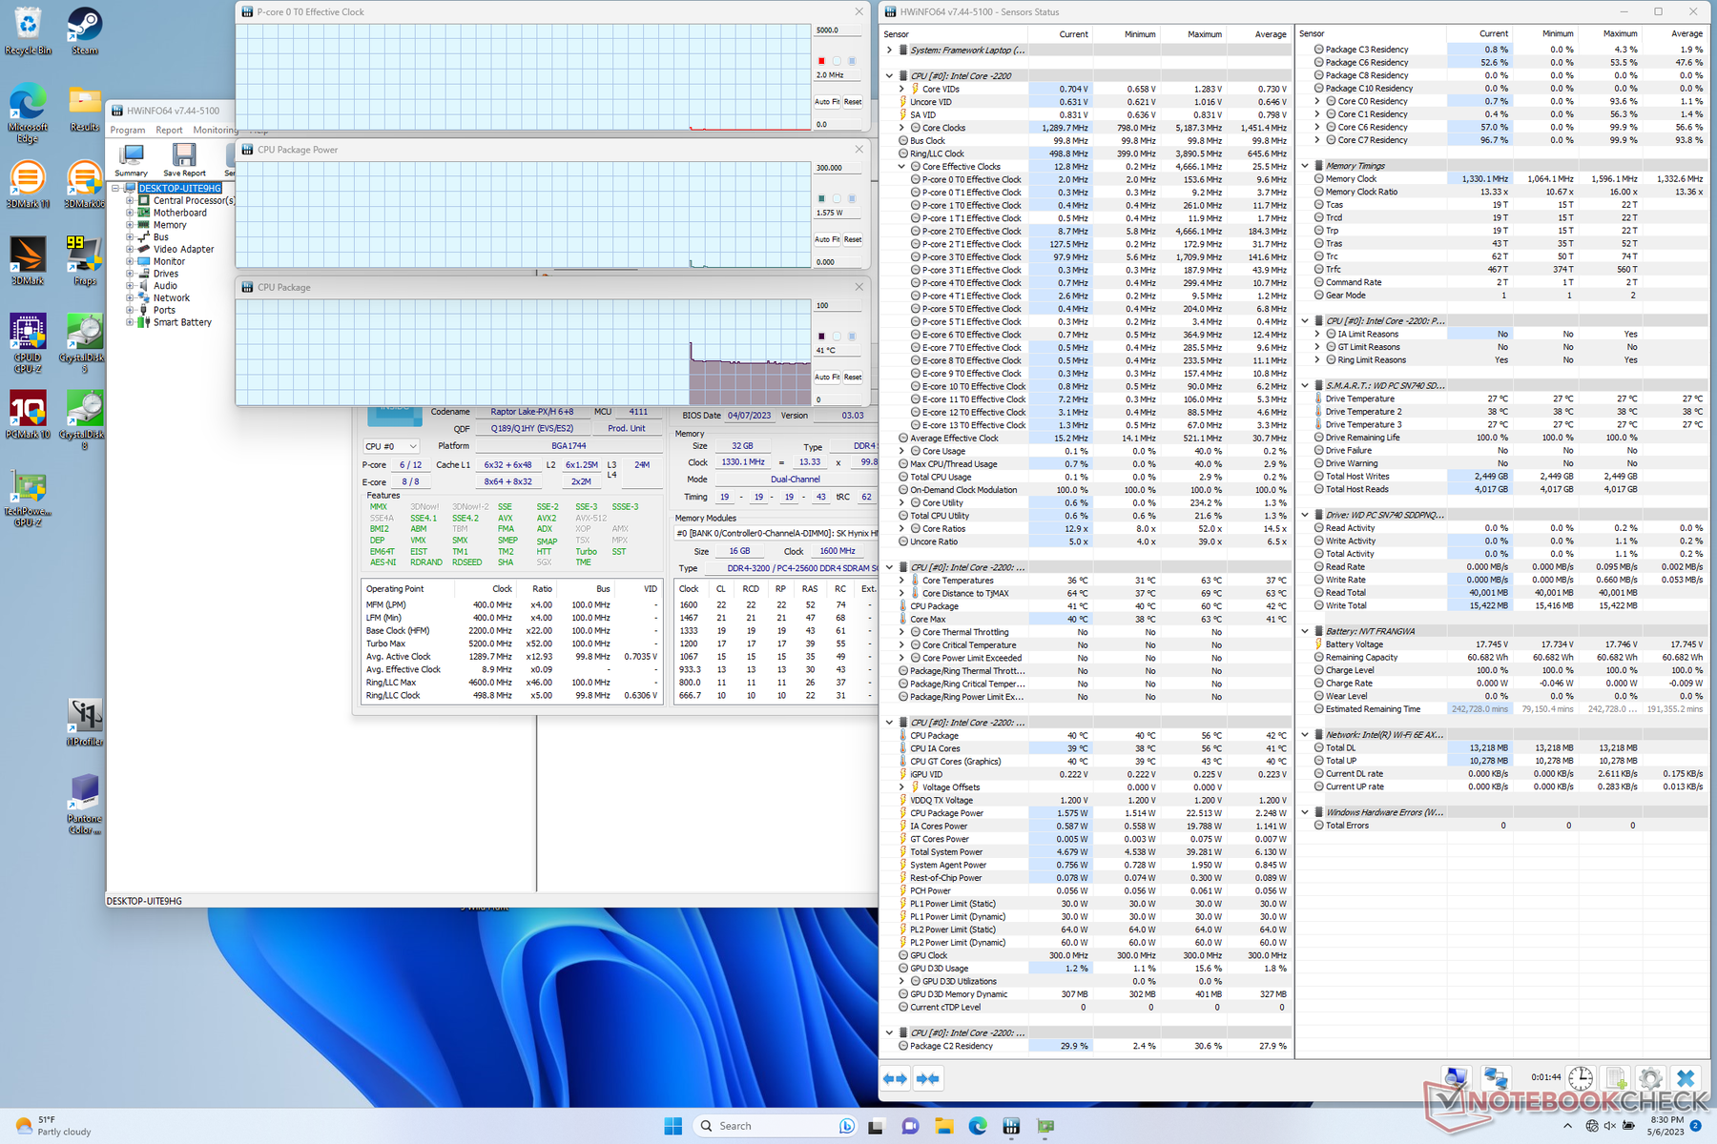Collapse the Core Effective Clocks sensor group

tap(902, 167)
